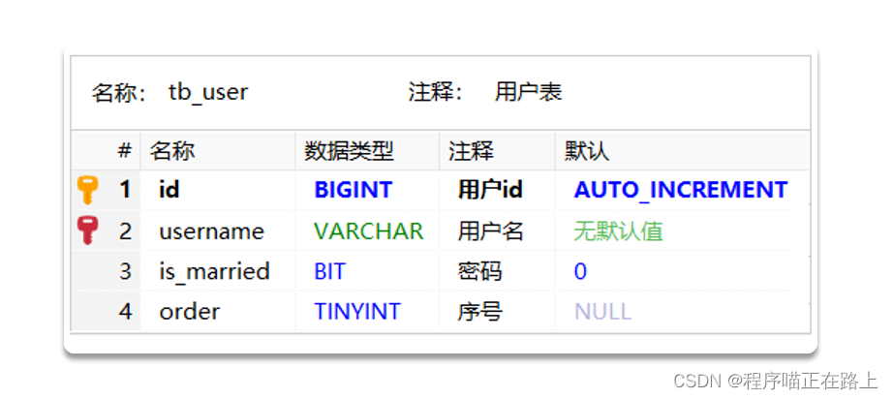This screenshot has height=399, width=893.
Task: Click the 无默认值 default value
Action: coord(619,231)
